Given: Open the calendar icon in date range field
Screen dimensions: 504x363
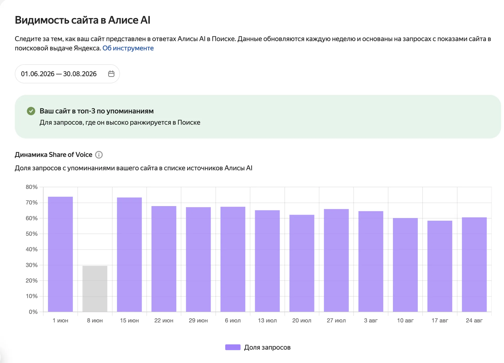Looking at the screenshot, I should point(111,74).
